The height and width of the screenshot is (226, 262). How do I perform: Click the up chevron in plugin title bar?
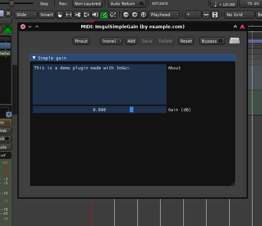(x=37, y=26)
